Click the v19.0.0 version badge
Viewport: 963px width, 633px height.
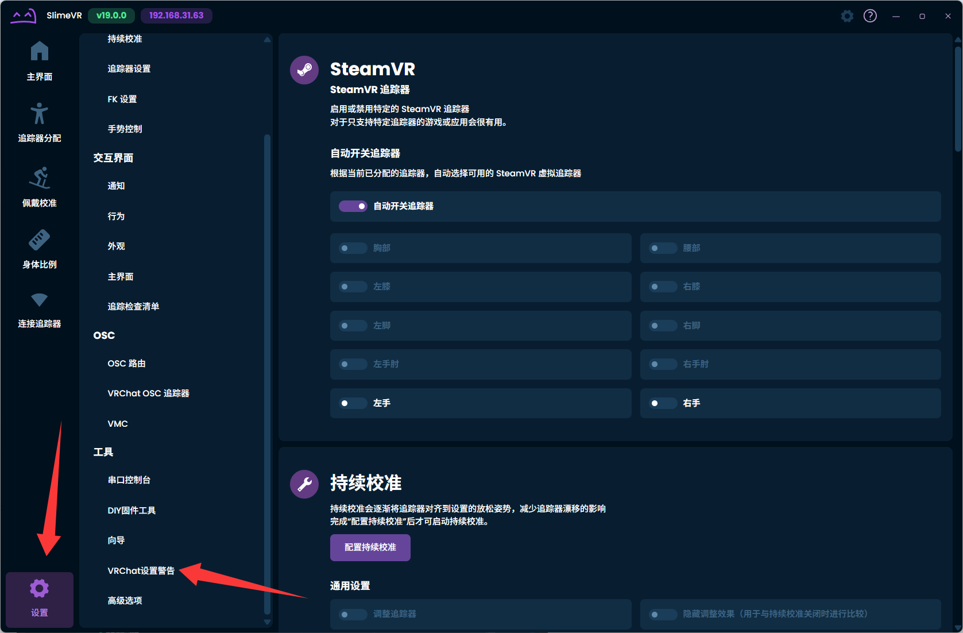click(111, 16)
